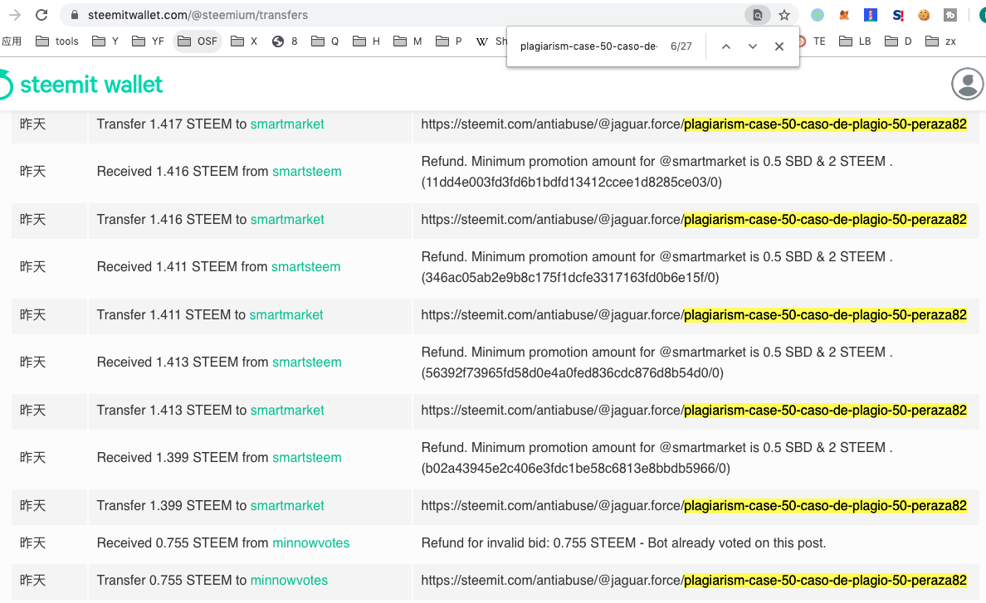The height and width of the screenshot is (603, 986).
Task: Select refund memo with hash 346ac05ab2e9
Action: [657, 267]
